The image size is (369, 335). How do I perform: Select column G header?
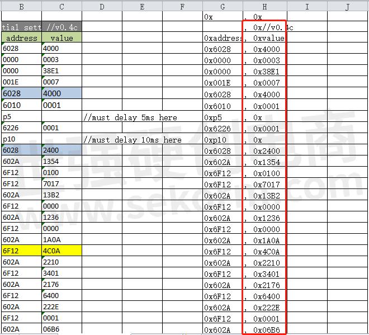point(223,6)
